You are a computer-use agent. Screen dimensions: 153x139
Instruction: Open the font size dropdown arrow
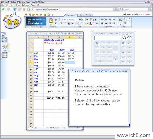87,20
